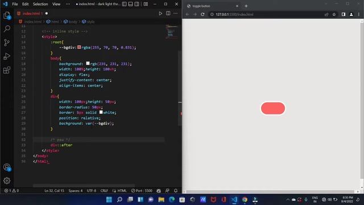
Task: Select the toggle button browser tab
Action: [x=212, y=6]
